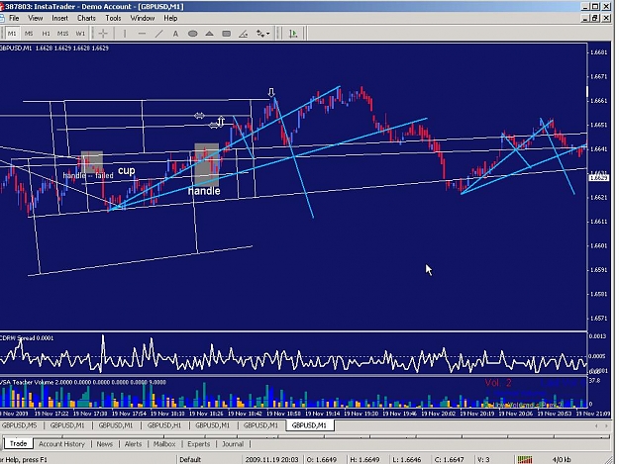Open the Journal terminal tab

click(233, 444)
